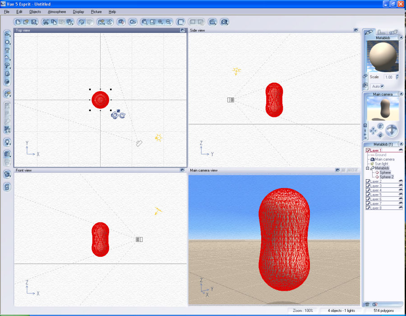Toggle visibility eye of Layer 4
406x316 pixels.
pos(401,190)
